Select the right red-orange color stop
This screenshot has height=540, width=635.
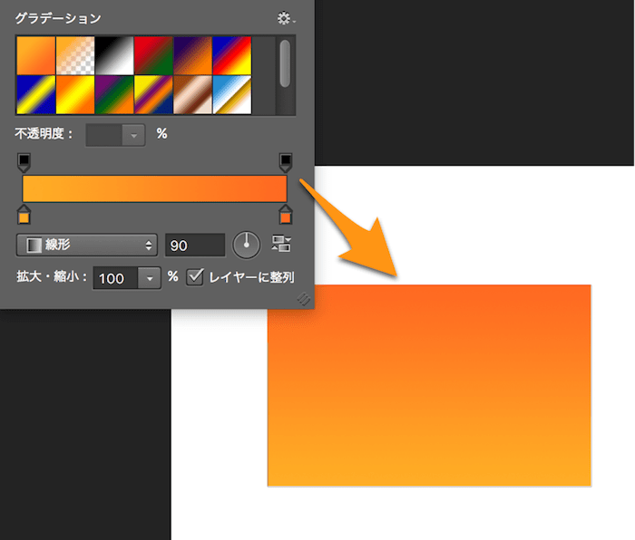[286, 215]
